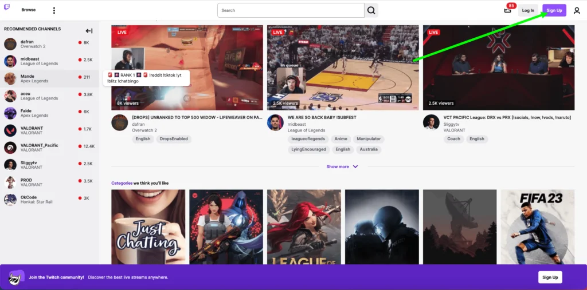Image resolution: width=587 pixels, height=290 pixels.
Task: Click inside the Search input field
Action: (x=291, y=10)
